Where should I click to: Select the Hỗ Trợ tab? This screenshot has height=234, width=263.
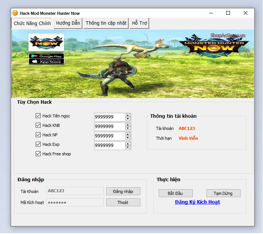(139, 23)
